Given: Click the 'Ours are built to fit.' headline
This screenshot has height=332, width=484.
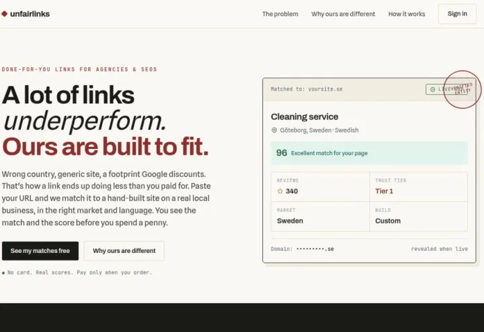Looking at the screenshot, I should [106, 146].
